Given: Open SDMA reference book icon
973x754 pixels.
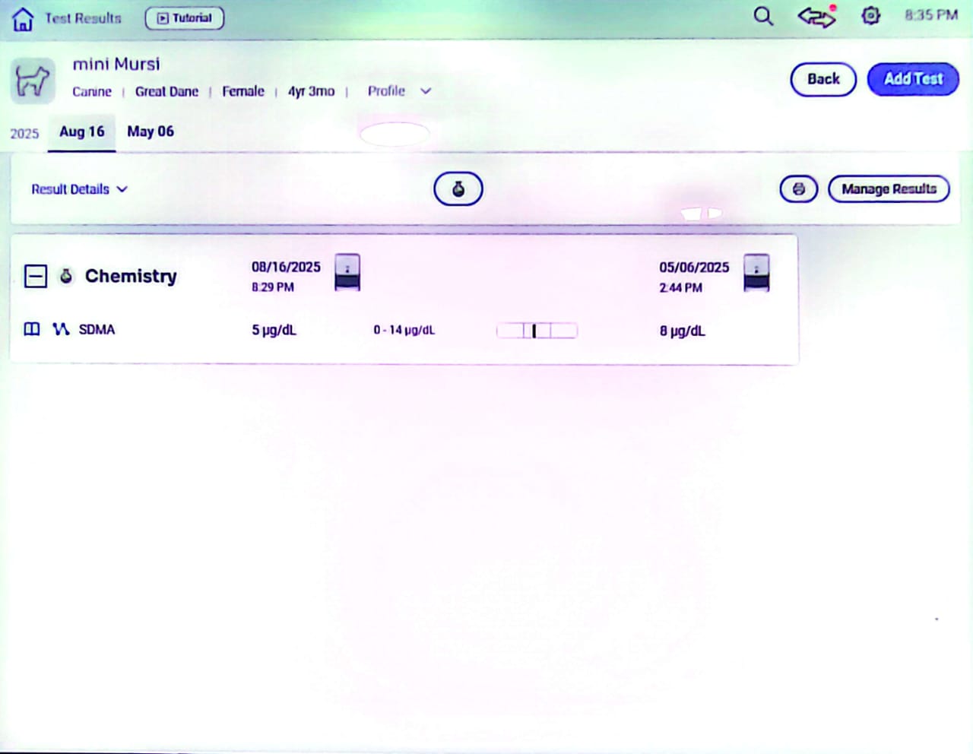Looking at the screenshot, I should 32,329.
